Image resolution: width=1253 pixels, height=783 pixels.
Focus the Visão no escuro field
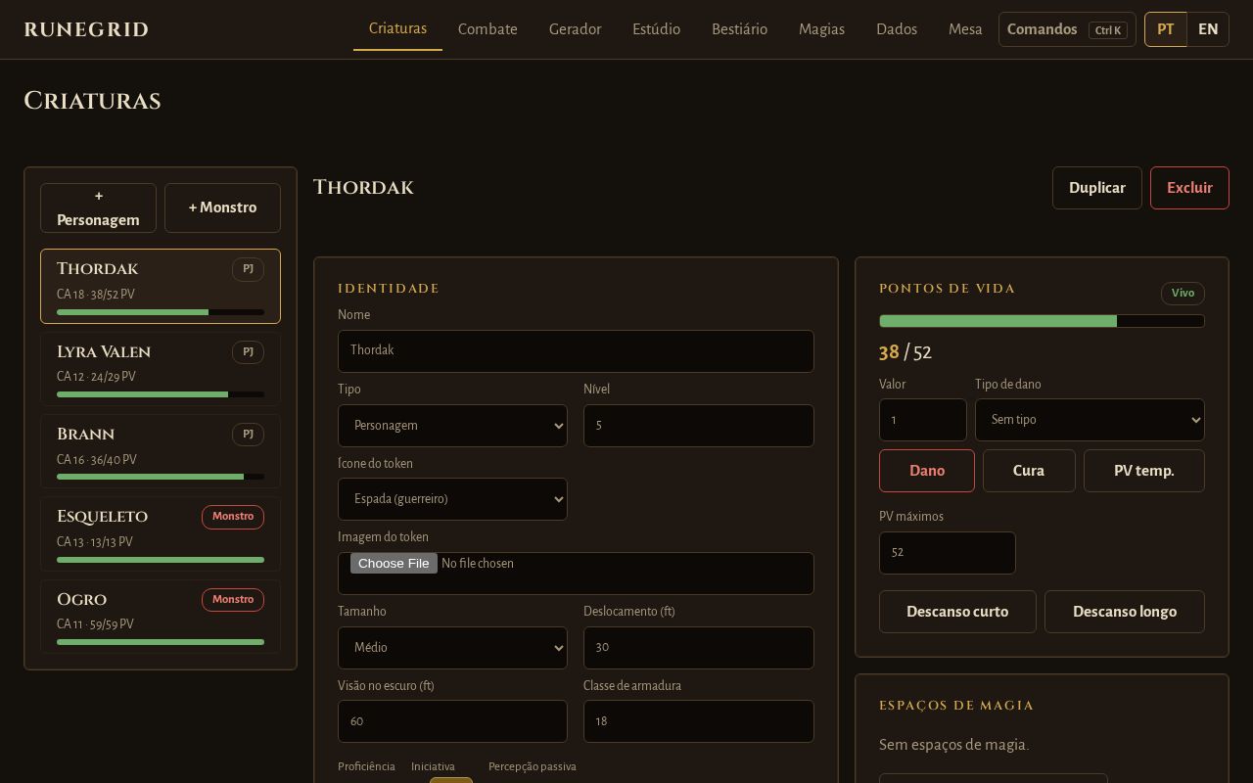(x=452, y=721)
